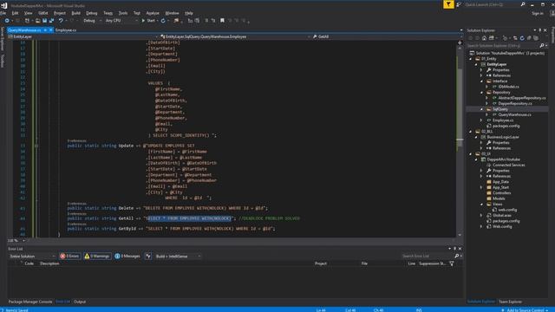
Task: Click the Search Error List field
Action: (428, 256)
